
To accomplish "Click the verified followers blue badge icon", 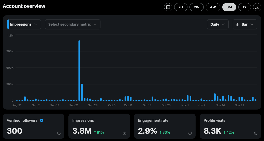I will tap(42, 120).
